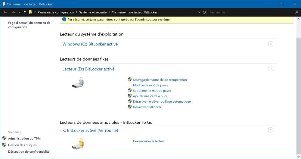Screen dimensions: 301x159
Task: Navigate to Panneau de configuration breadcrumb
Action: click(x=56, y=12)
